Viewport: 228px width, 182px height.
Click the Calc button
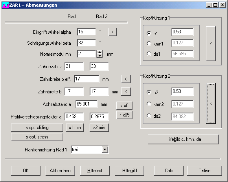click(x=169, y=171)
